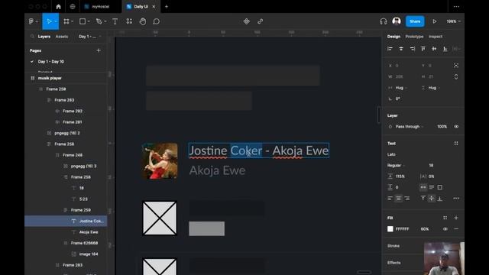Open horizontal Hug resizing dropdown
Viewport: 489px width, 275px height.
[x=401, y=88]
